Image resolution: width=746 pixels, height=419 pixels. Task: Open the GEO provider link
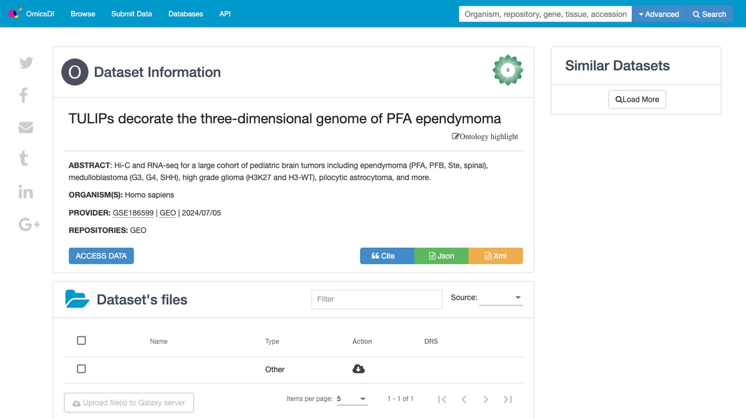168,213
